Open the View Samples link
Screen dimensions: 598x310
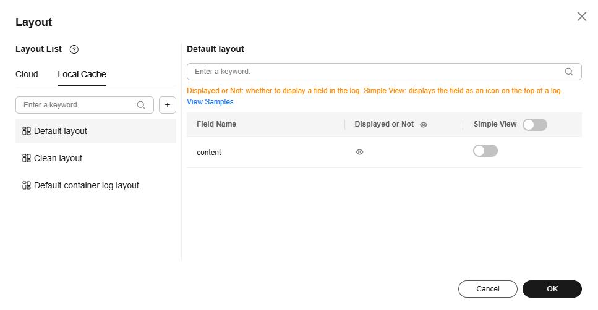[x=210, y=102]
